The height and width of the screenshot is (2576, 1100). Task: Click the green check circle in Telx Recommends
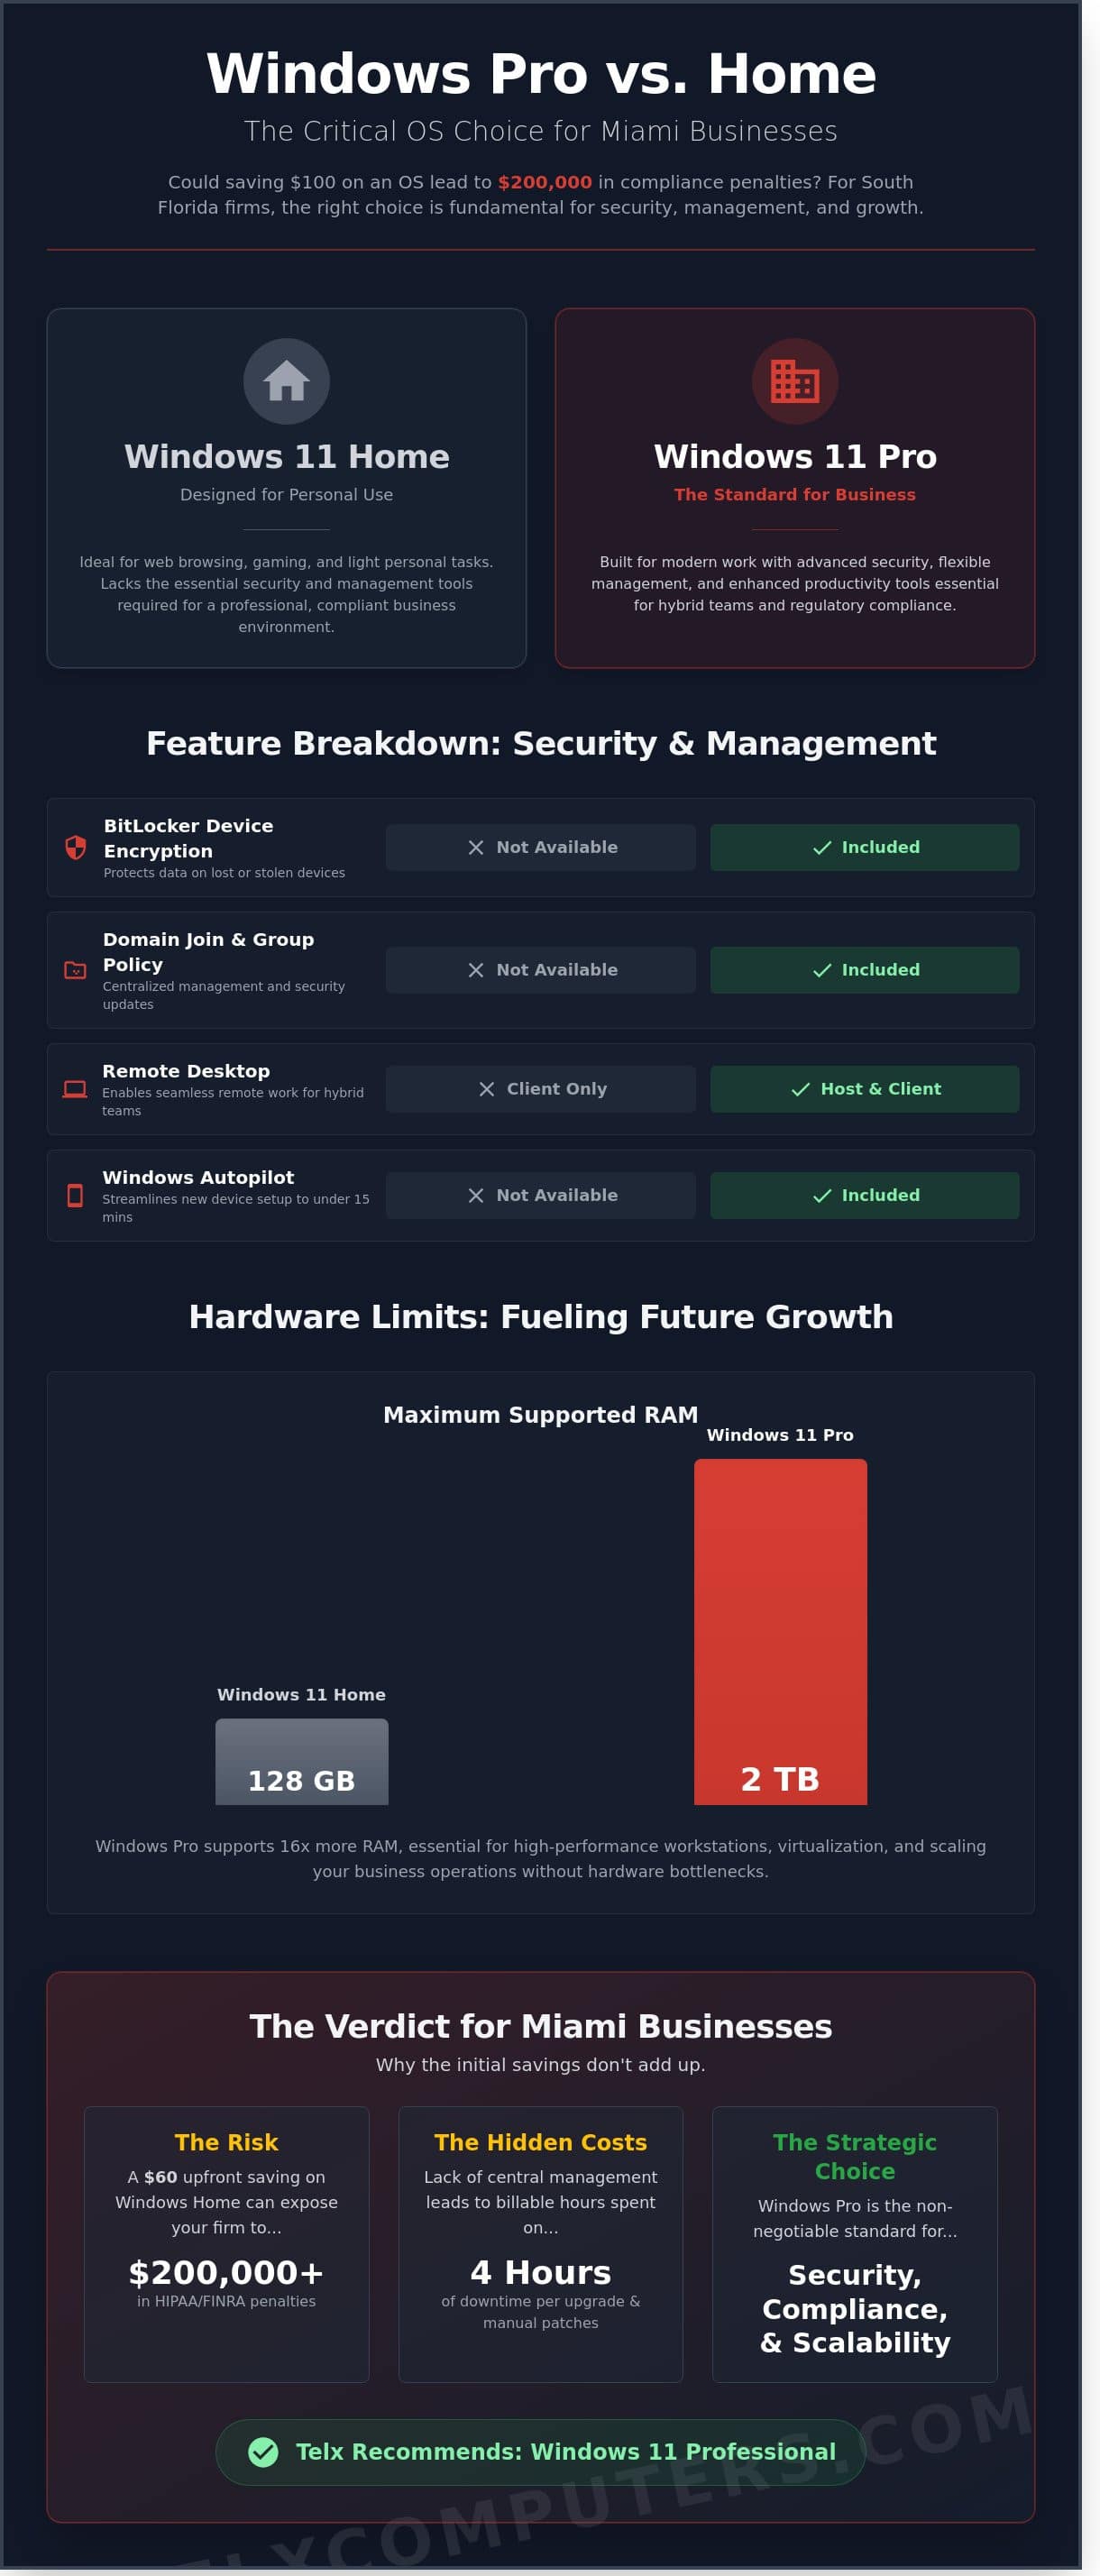click(x=263, y=2451)
